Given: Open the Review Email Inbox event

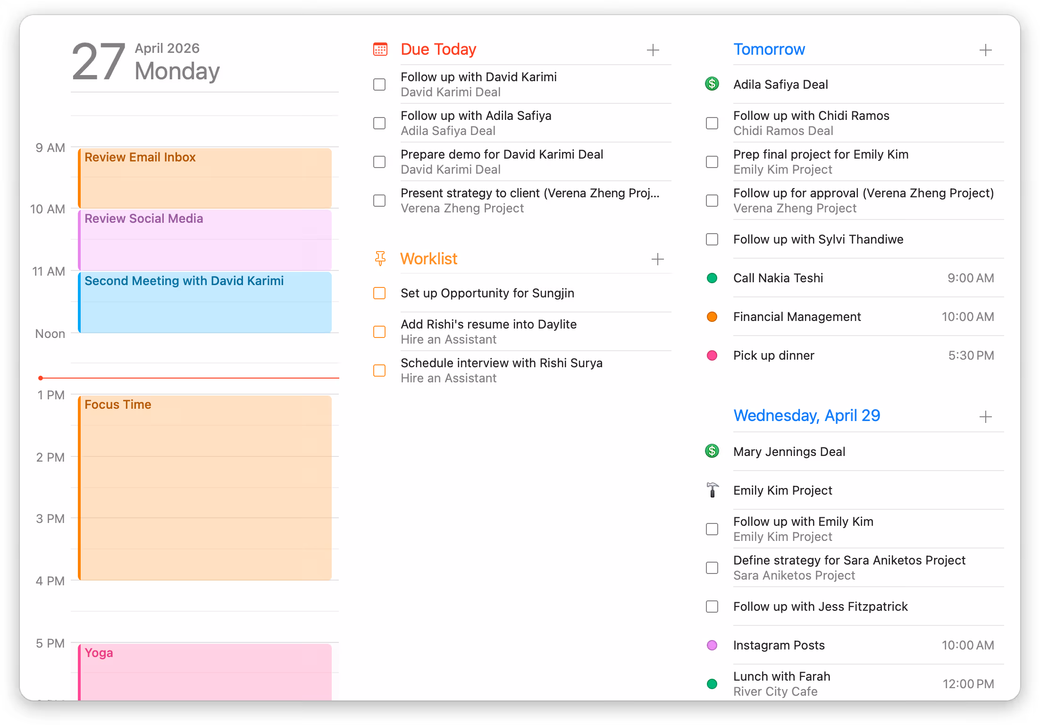Looking at the screenshot, I should (205, 178).
